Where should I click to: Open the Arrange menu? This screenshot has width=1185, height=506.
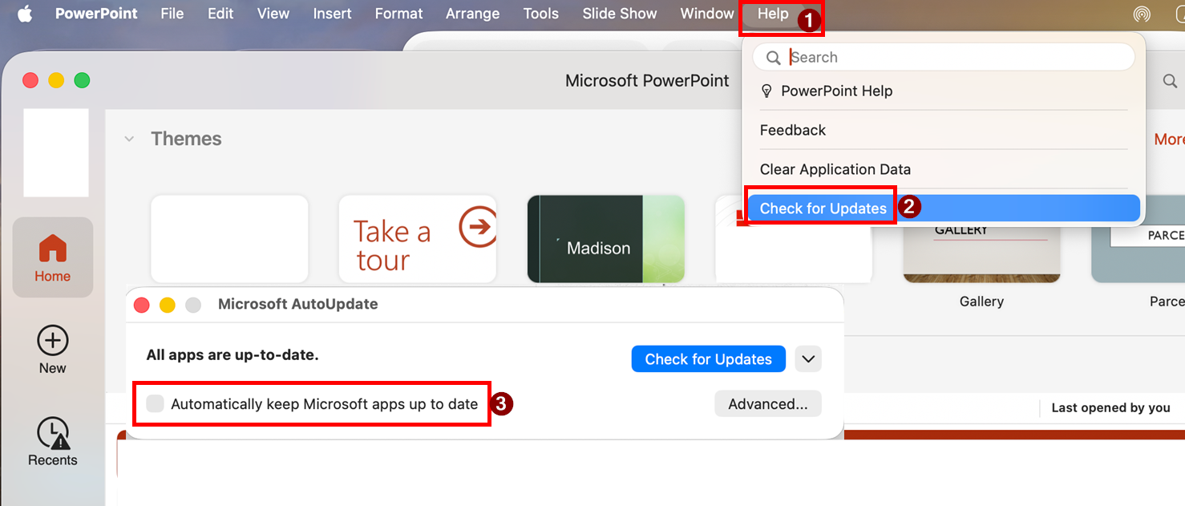[x=472, y=14]
